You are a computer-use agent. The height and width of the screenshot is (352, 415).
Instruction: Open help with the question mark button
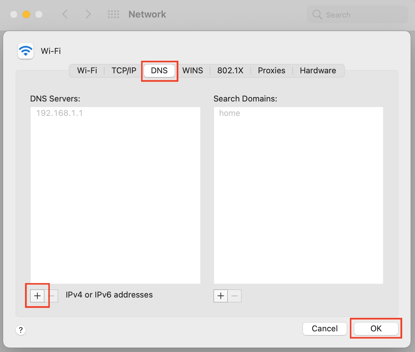point(21,330)
